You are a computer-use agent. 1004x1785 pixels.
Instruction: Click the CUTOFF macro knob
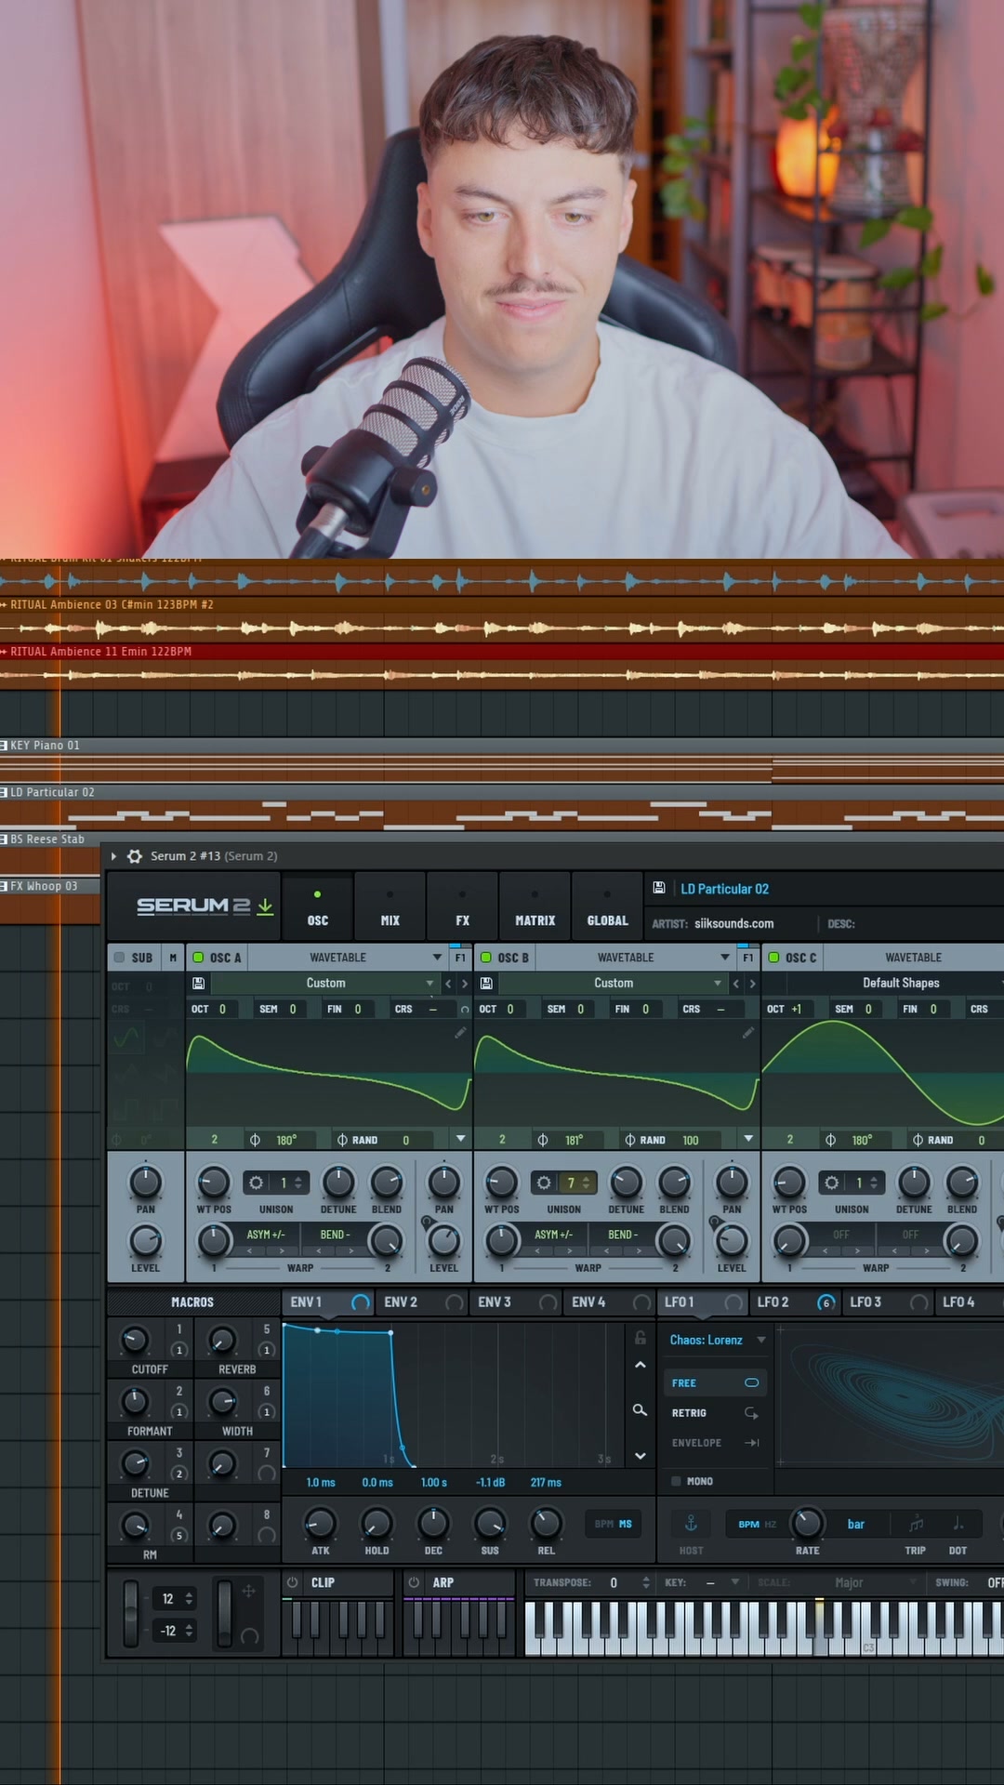(136, 1340)
